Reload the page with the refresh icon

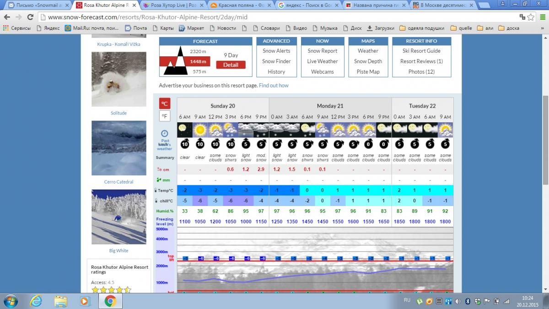point(30,17)
